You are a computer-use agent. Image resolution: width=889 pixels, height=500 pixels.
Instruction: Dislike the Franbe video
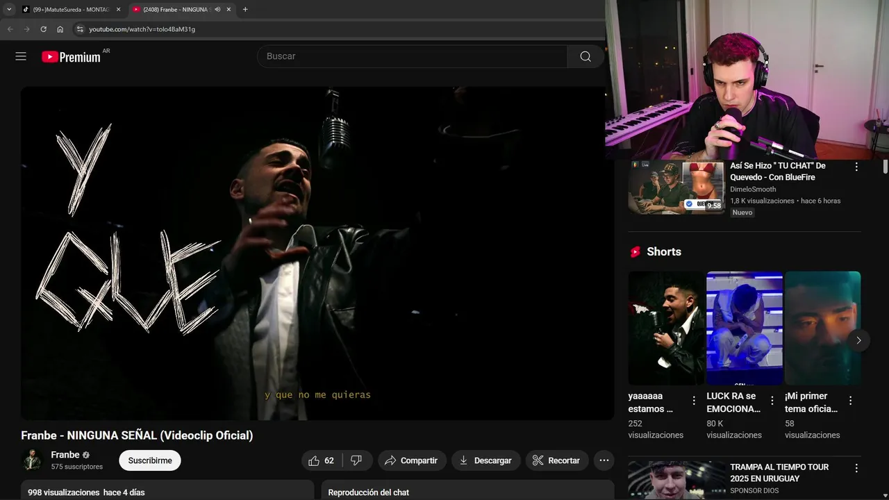point(356,460)
